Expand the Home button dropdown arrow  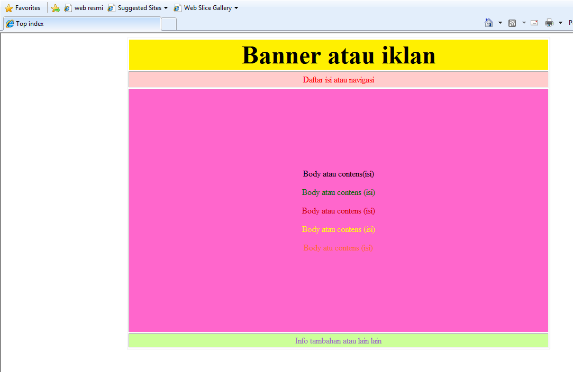tap(501, 23)
